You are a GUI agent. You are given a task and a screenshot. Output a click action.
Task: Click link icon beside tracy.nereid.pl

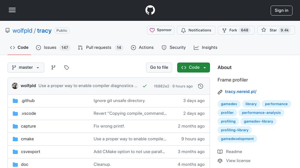[220, 92]
